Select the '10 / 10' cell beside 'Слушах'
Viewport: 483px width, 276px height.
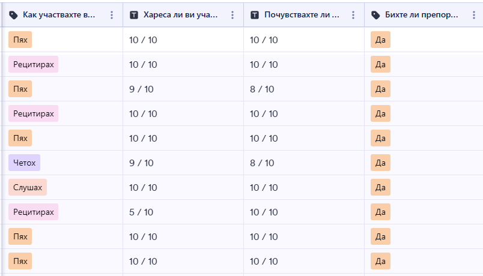point(183,187)
